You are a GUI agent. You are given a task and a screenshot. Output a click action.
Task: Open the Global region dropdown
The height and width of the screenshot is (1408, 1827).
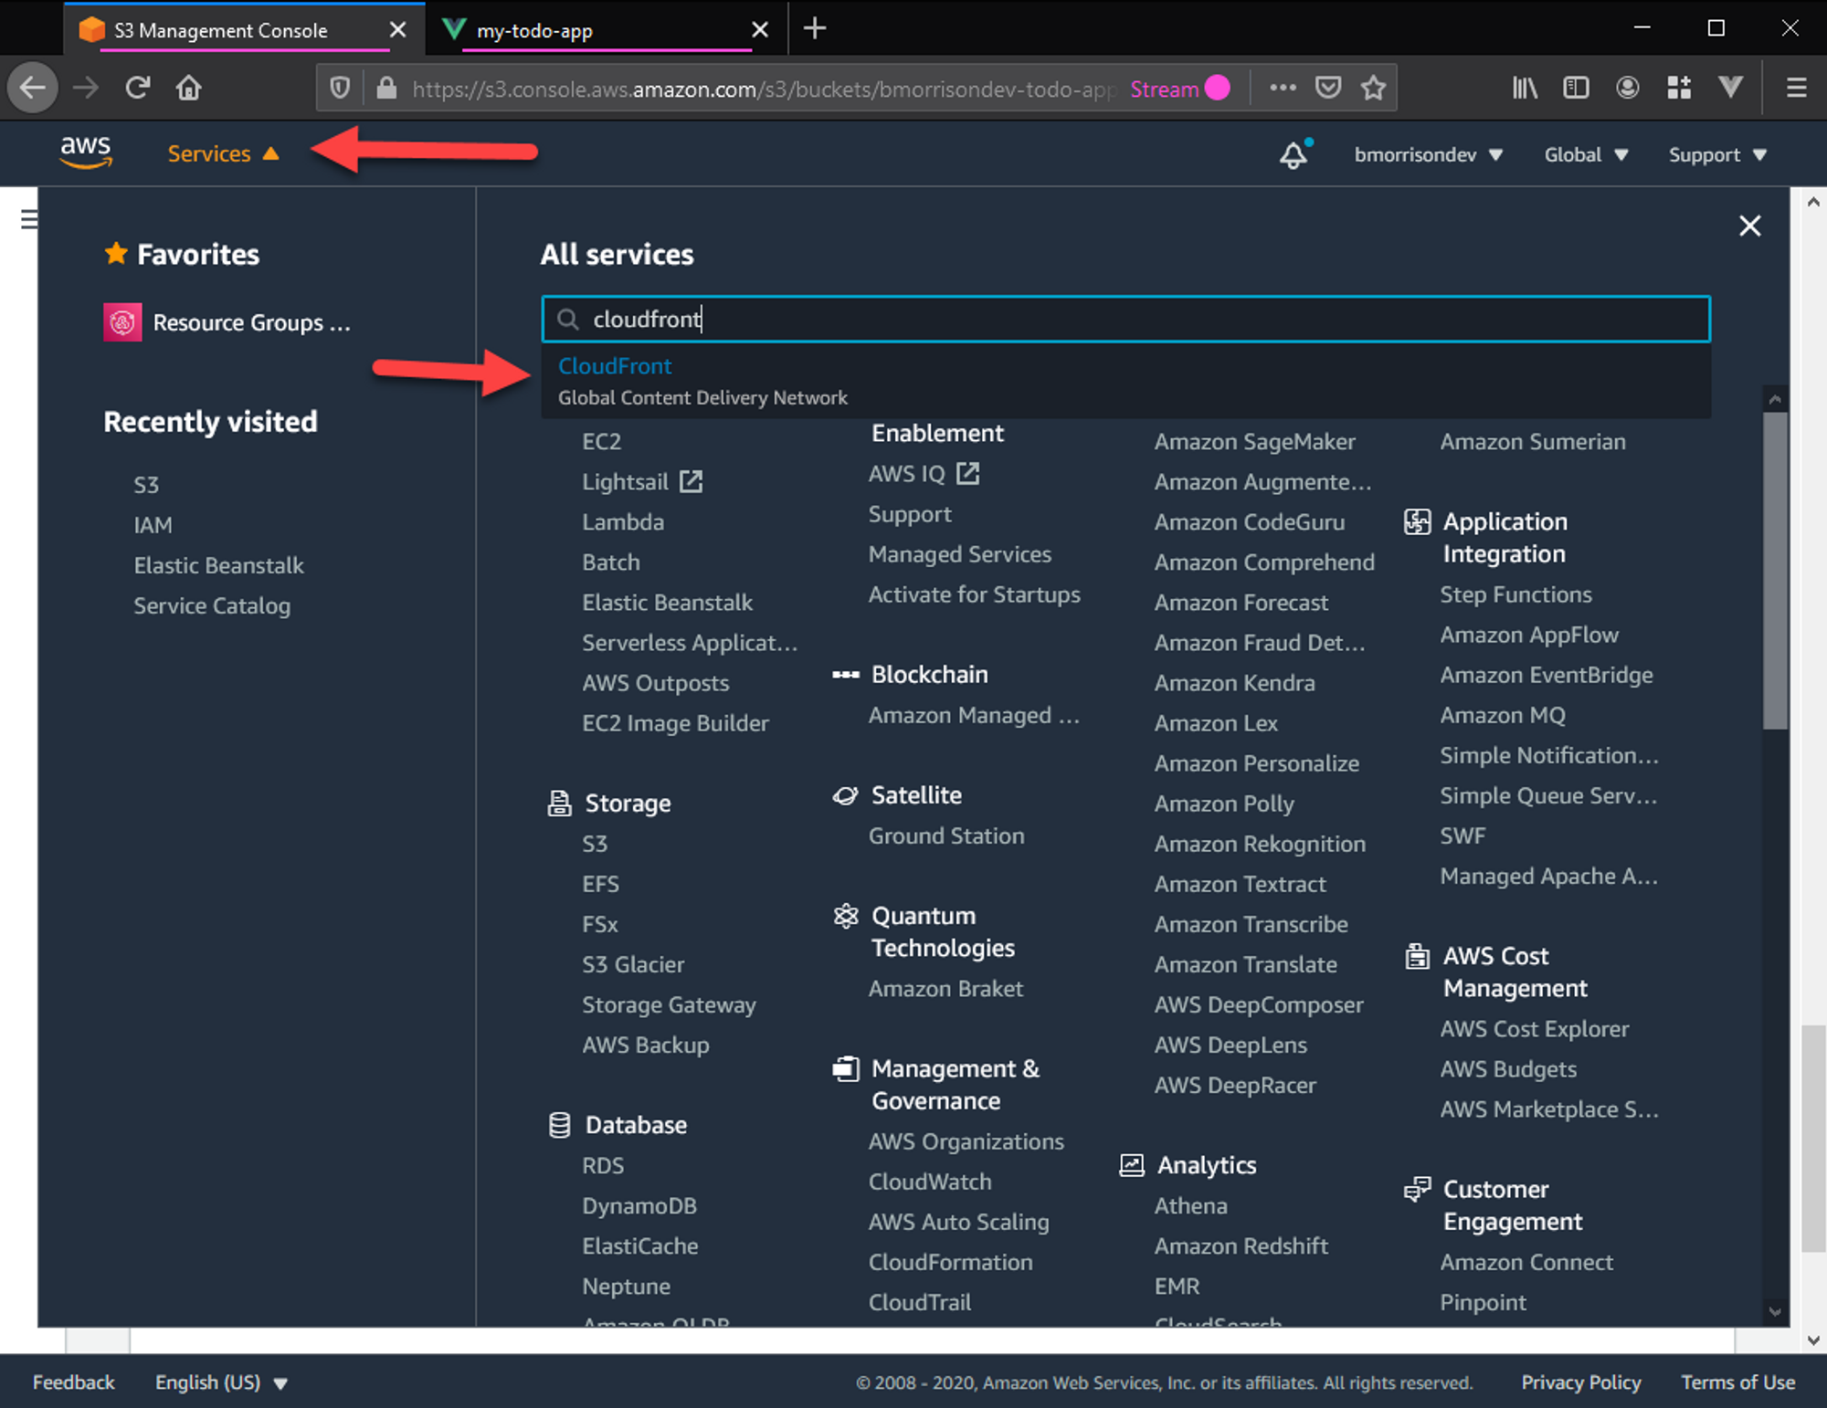(1586, 154)
